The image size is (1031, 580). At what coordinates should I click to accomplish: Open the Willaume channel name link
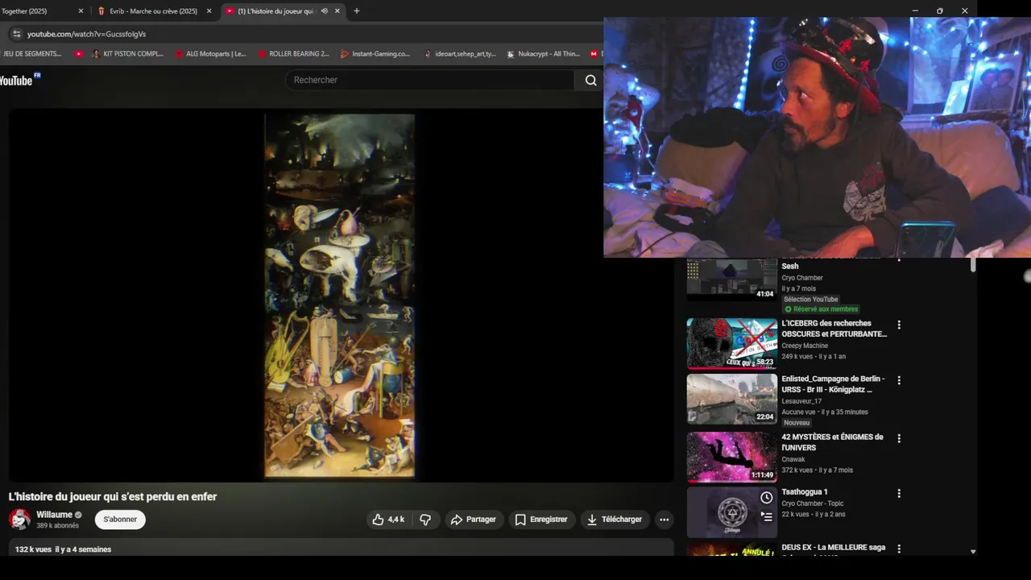pyautogui.click(x=54, y=515)
